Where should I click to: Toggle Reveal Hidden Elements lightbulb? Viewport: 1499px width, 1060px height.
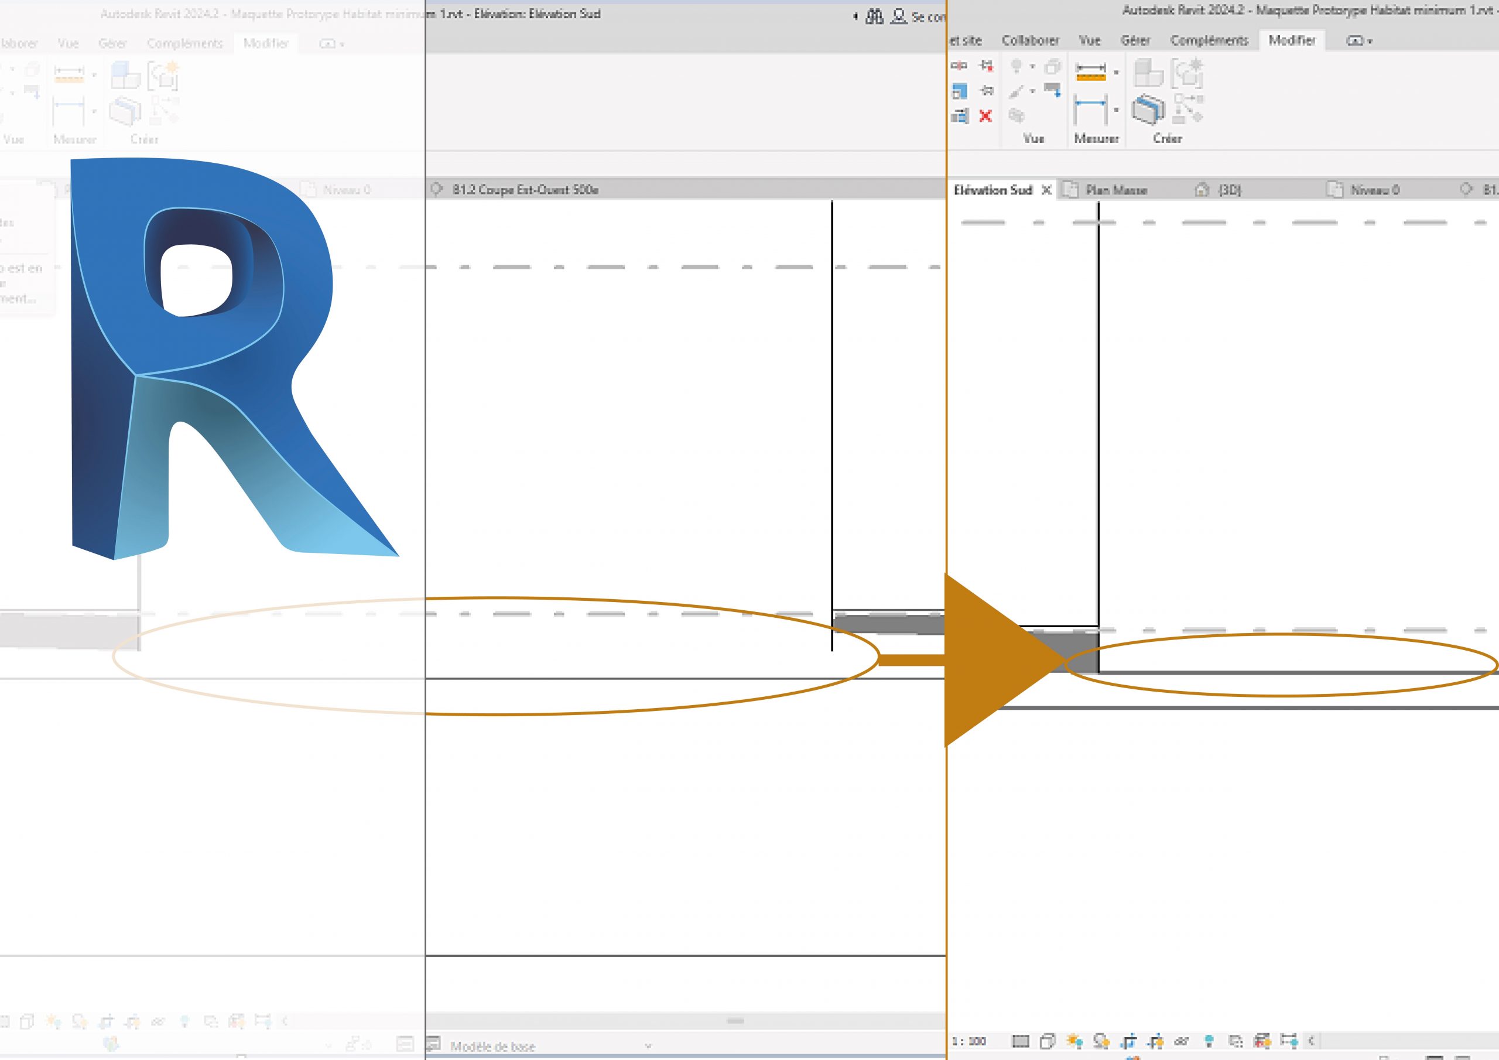1209,1041
